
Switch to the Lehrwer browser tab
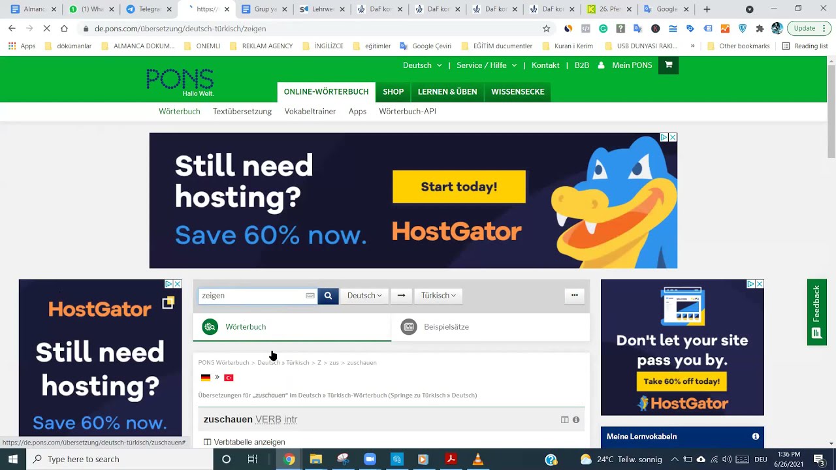(323, 9)
